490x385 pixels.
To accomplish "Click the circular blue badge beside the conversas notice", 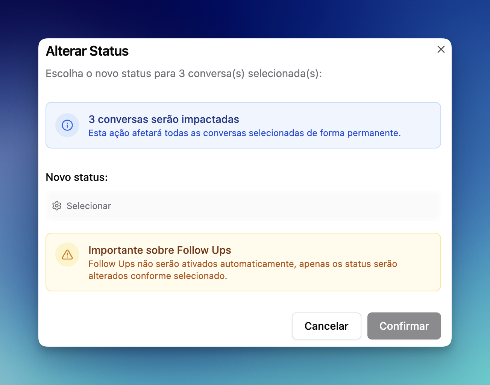I will click(x=67, y=125).
